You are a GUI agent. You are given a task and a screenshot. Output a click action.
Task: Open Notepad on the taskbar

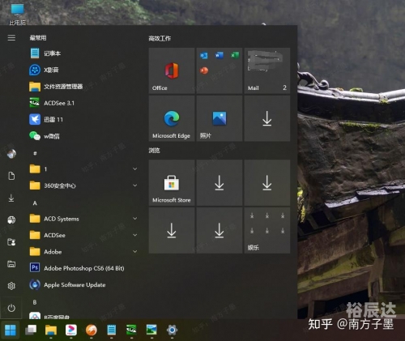click(x=112, y=330)
